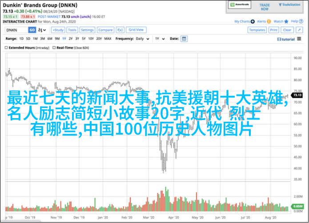Click the DNKN symbol input field
Viewport: 309px width, 223px height.
tap(16, 30)
